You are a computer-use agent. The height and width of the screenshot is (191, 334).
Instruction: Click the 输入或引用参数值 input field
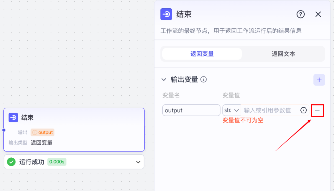268,110
